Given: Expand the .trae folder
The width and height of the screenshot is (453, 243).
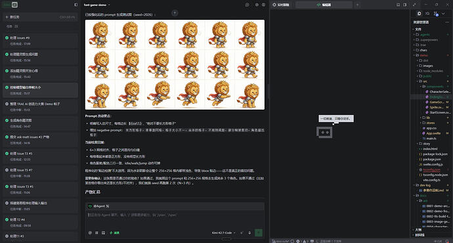Looking at the screenshot, I should [431, 45].
